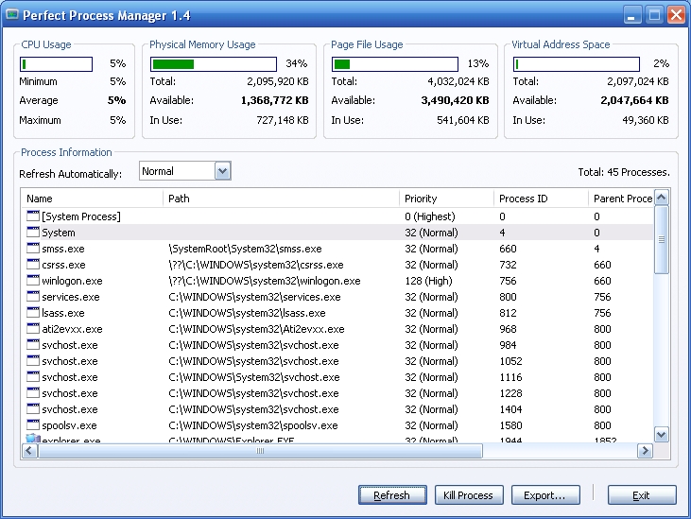Click path C:\WINDOWS\system32\spoolsv.exe
This screenshot has height=519, width=691.
(253, 425)
